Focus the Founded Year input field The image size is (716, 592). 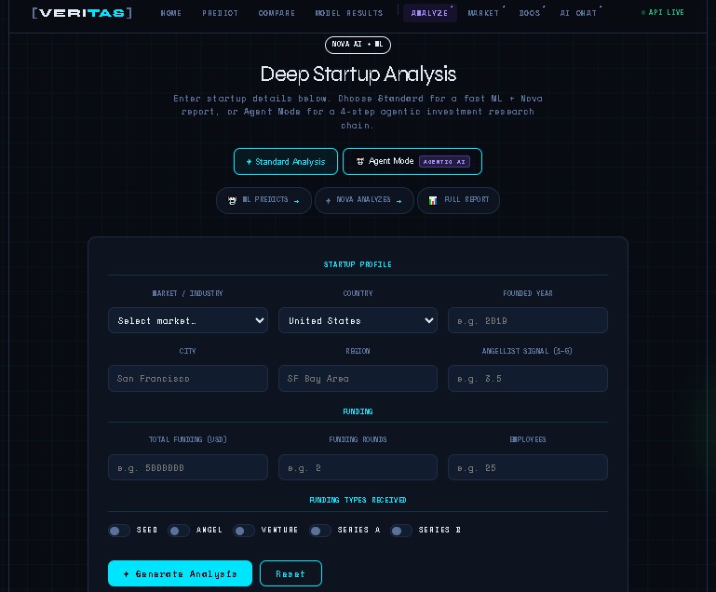click(x=527, y=320)
